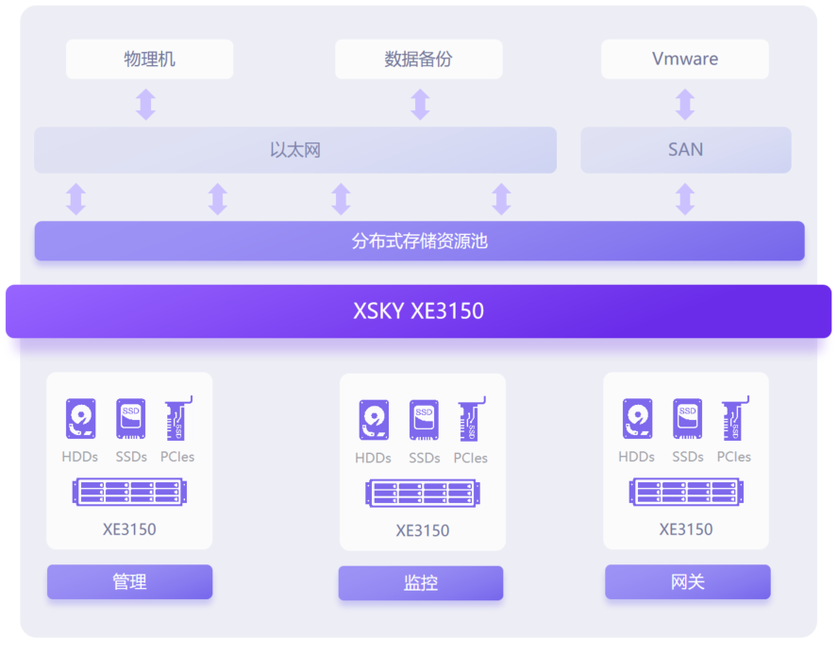Click the PCIes card icon above 监控
The image size is (838, 654).
tap(472, 419)
